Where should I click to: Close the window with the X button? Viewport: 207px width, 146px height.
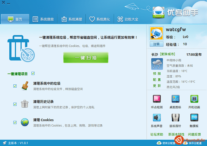pos(3,2)
